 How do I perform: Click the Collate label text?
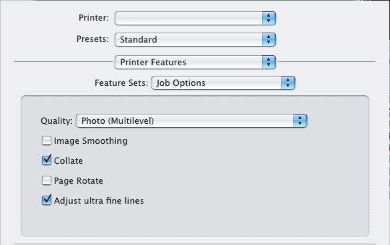(x=69, y=160)
